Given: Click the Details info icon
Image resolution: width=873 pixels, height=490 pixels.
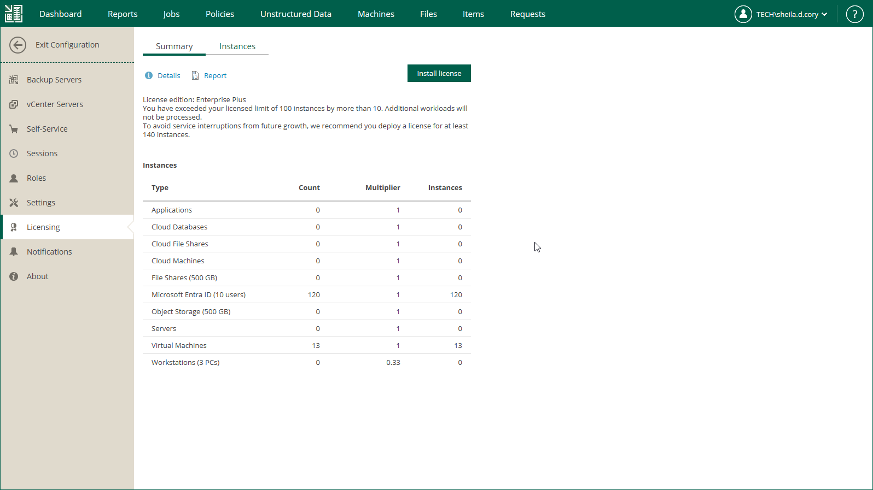Looking at the screenshot, I should (149, 75).
